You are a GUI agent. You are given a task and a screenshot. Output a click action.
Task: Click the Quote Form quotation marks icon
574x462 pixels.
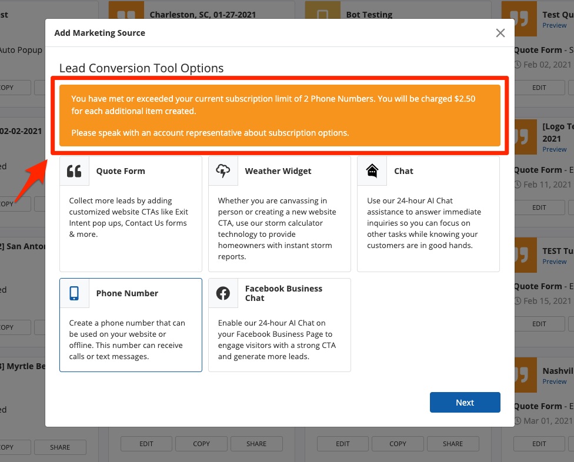click(x=74, y=171)
